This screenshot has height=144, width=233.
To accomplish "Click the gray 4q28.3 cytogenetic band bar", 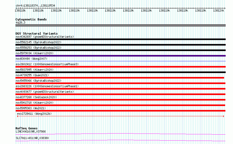I will [x=120, y=25].
